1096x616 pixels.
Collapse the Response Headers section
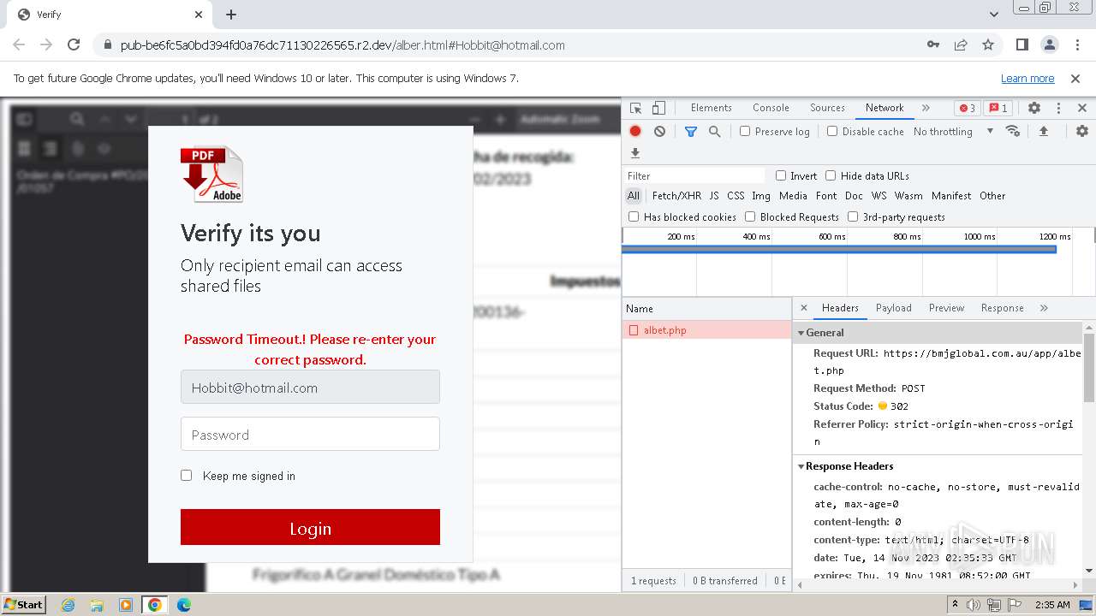(x=801, y=466)
